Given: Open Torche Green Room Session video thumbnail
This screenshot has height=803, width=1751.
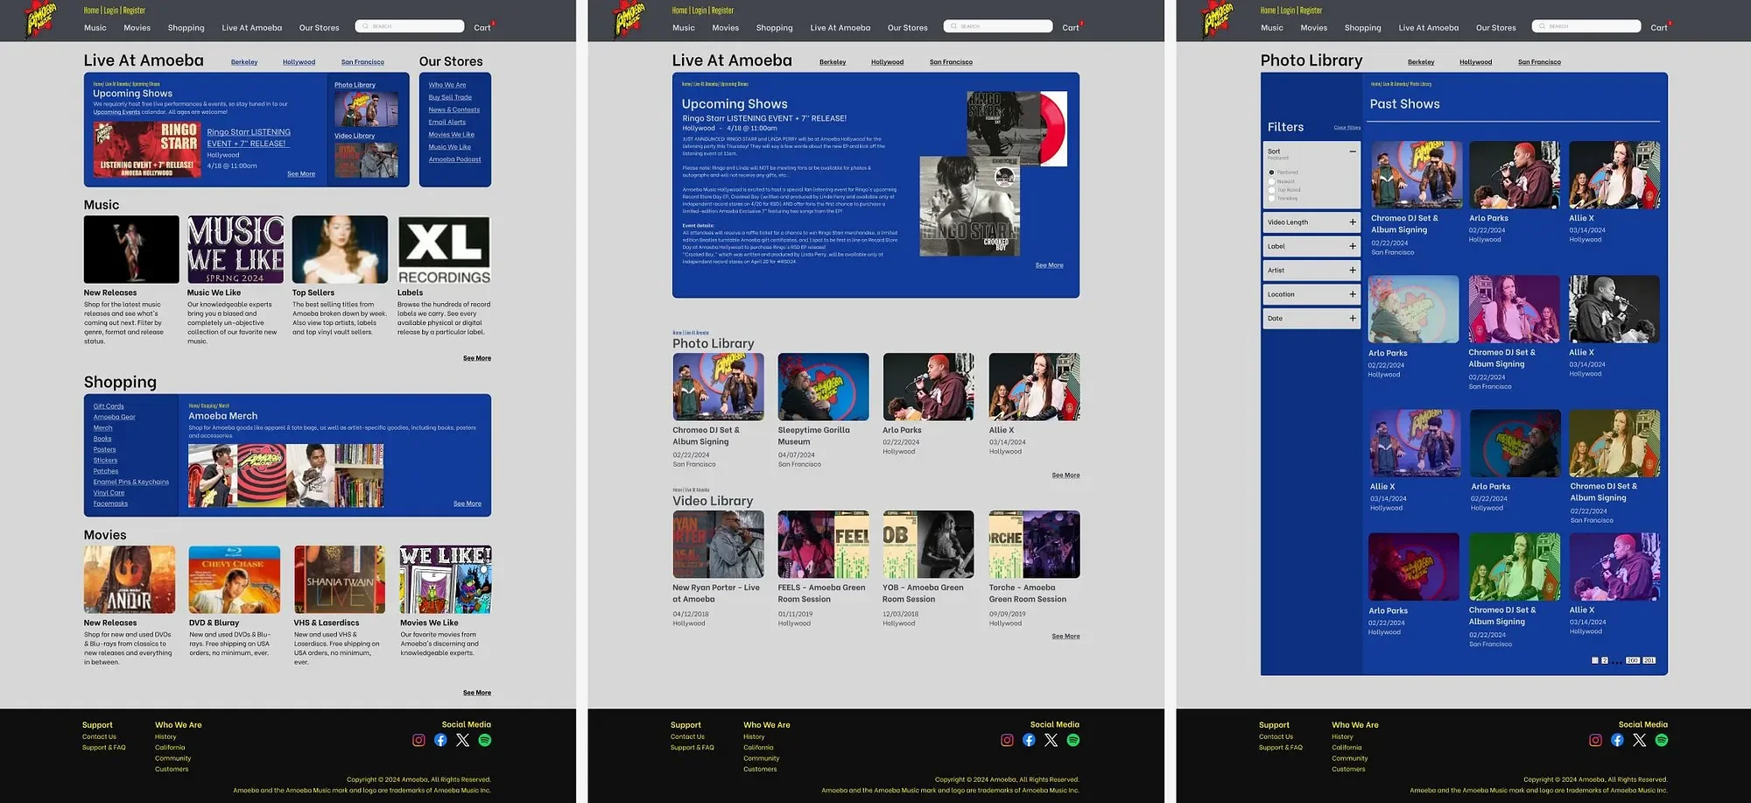Looking at the screenshot, I should tap(1034, 544).
